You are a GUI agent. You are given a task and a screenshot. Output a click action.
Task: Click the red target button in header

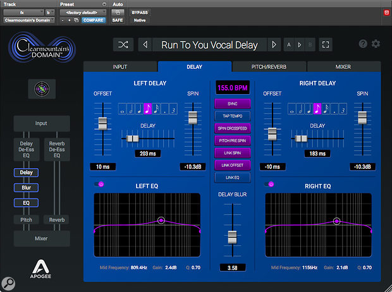386,13
